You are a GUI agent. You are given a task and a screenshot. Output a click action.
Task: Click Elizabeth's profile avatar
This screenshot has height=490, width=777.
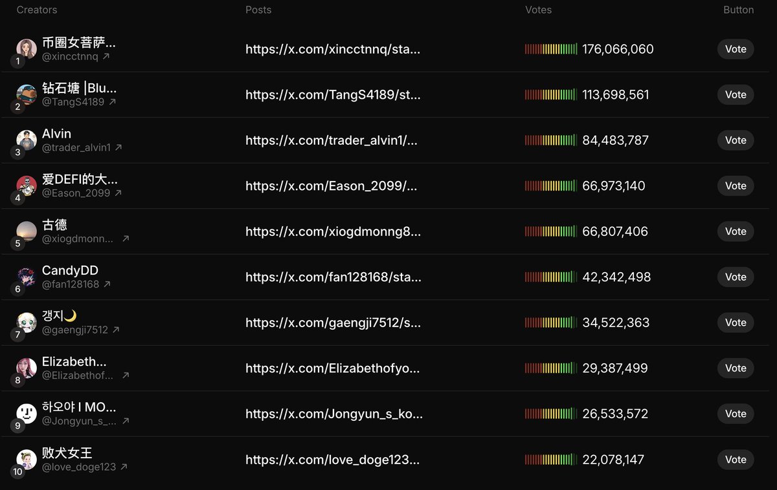click(27, 368)
